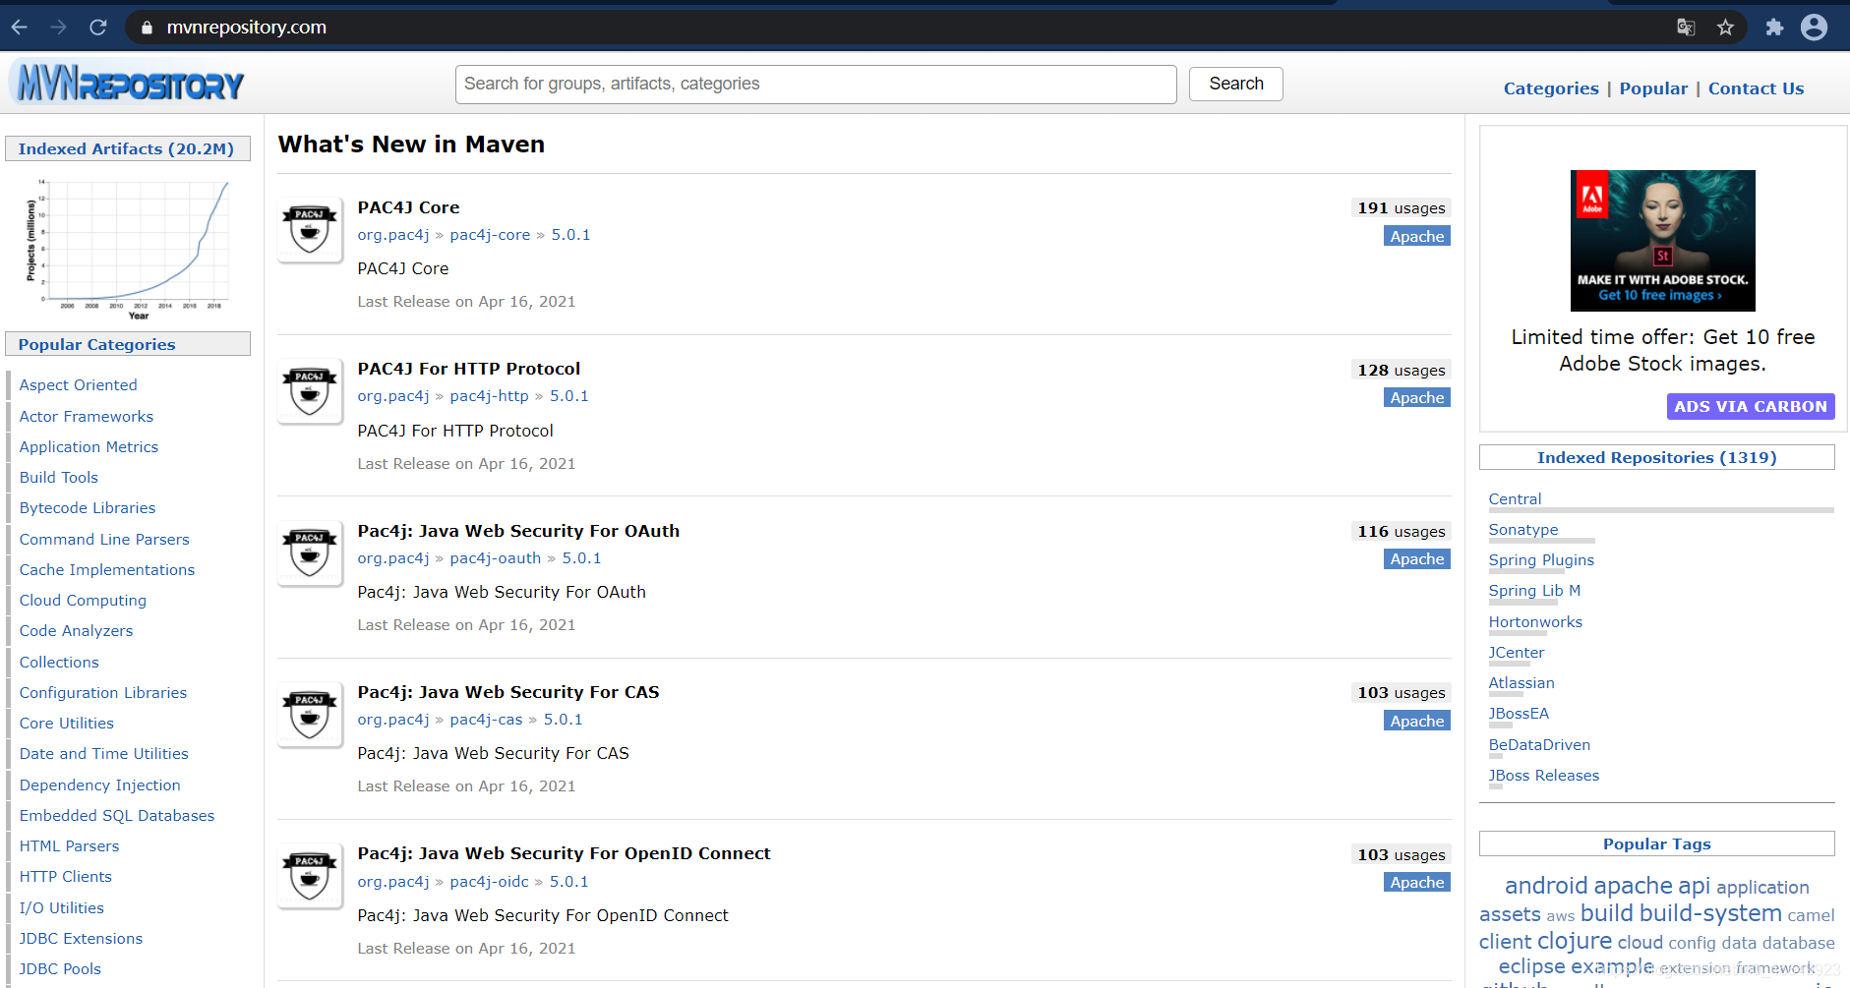1850x988 pixels.
Task: Open the Cache Implementations category
Action: [x=107, y=570]
